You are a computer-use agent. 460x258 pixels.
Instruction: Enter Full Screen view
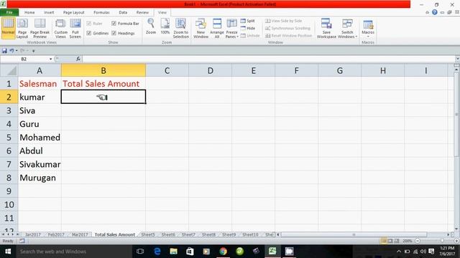click(x=75, y=28)
